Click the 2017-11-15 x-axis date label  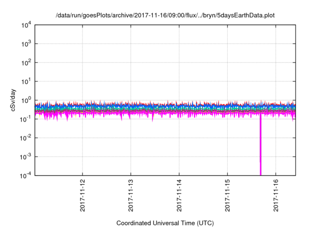[227, 195]
